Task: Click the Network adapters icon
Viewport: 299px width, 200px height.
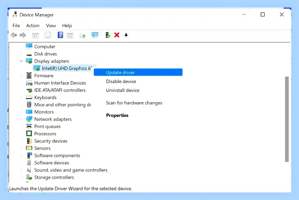Action: [29, 119]
